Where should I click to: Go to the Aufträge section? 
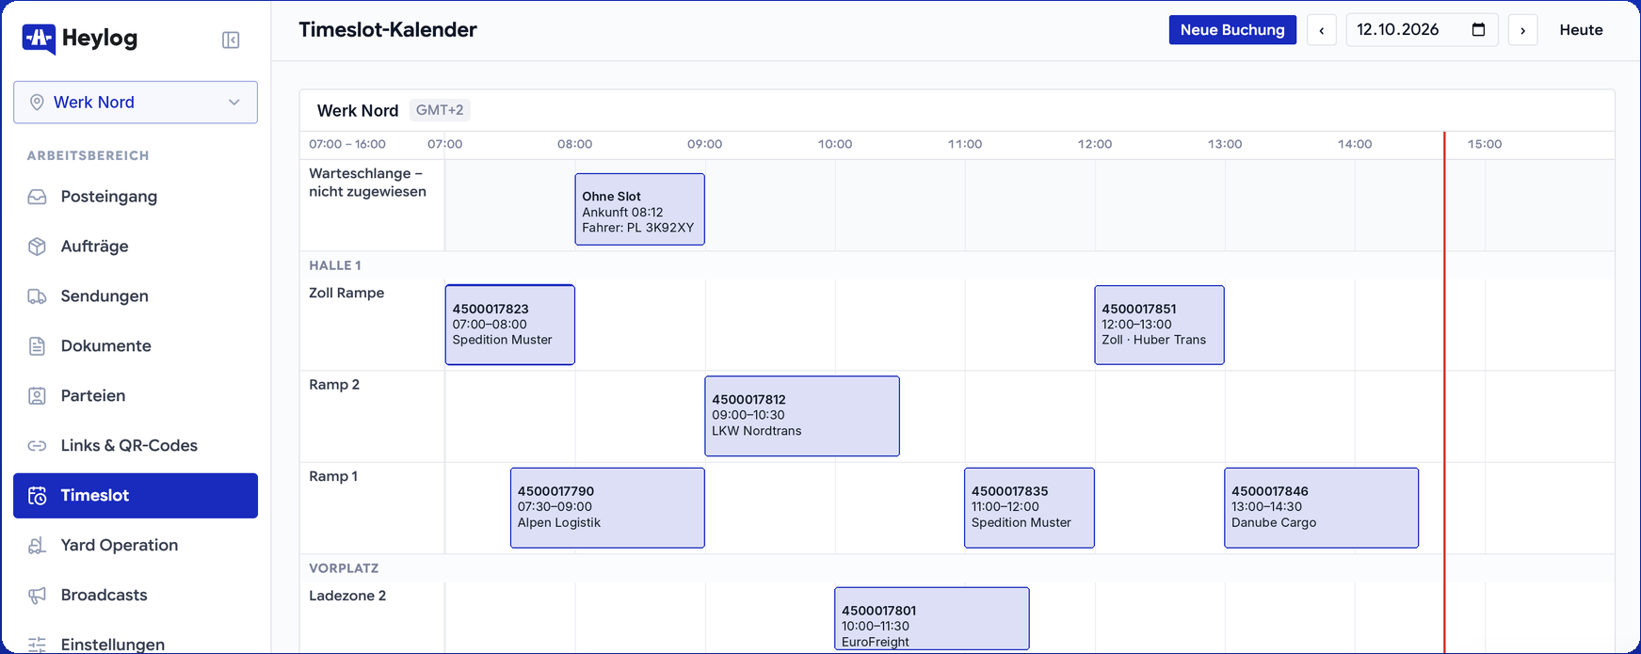[136, 247]
